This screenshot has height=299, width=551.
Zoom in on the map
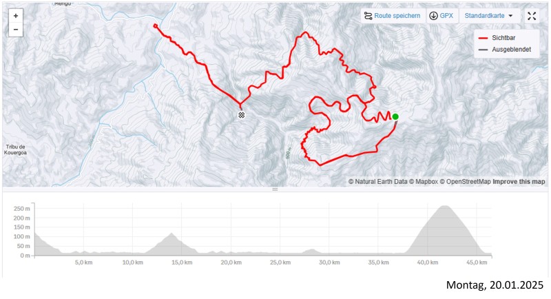point(15,15)
